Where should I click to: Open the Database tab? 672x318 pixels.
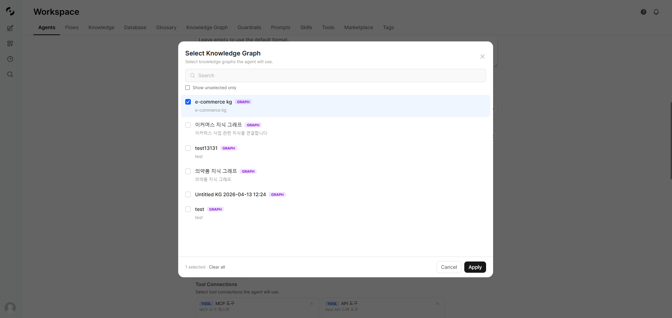pyautogui.click(x=135, y=27)
